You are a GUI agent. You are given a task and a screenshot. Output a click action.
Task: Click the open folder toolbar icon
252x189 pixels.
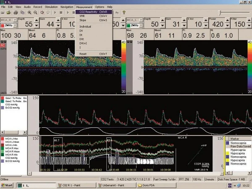(x=9, y=13)
